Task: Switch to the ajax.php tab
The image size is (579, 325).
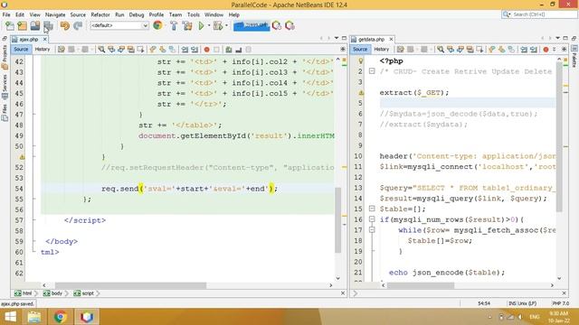Action: 29,39
